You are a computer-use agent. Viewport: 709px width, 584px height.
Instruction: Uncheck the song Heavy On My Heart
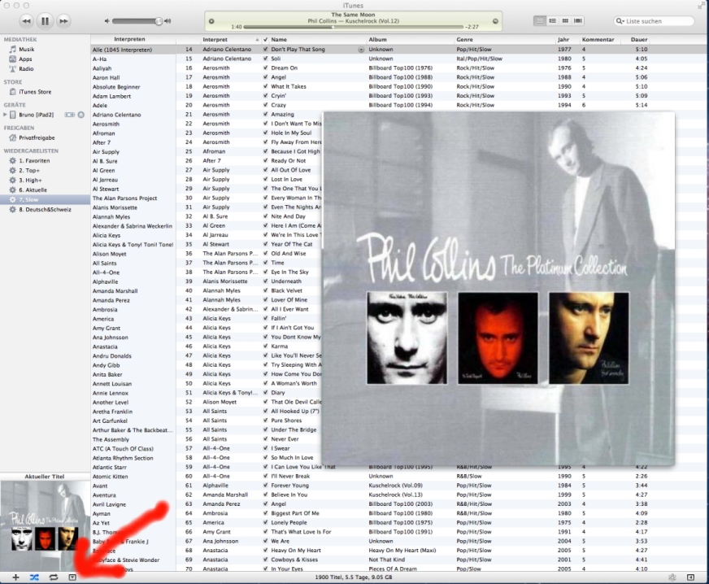pyautogui.click(x=265, y=551)
